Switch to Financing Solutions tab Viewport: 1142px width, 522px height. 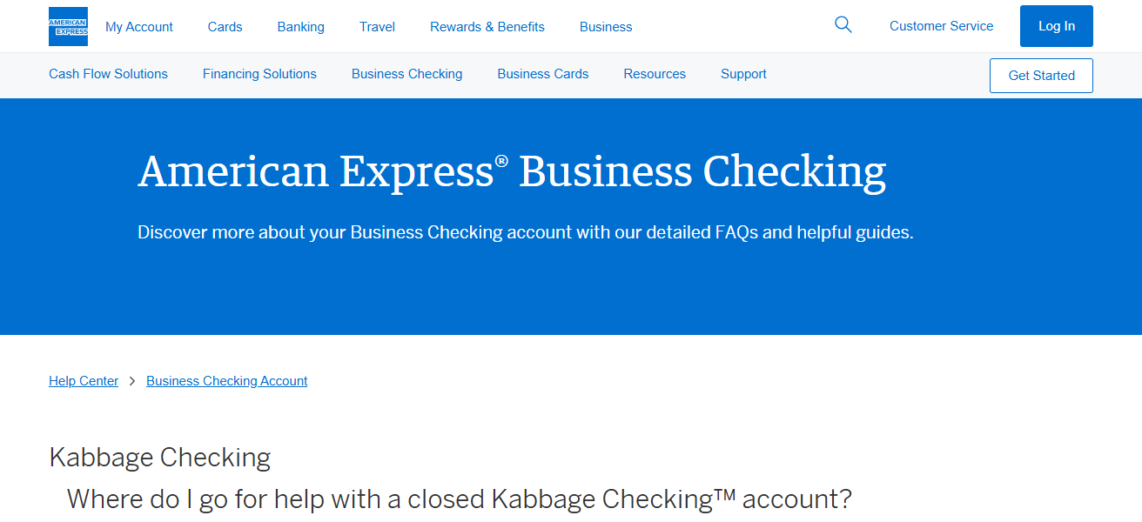[x=259, y=74]
